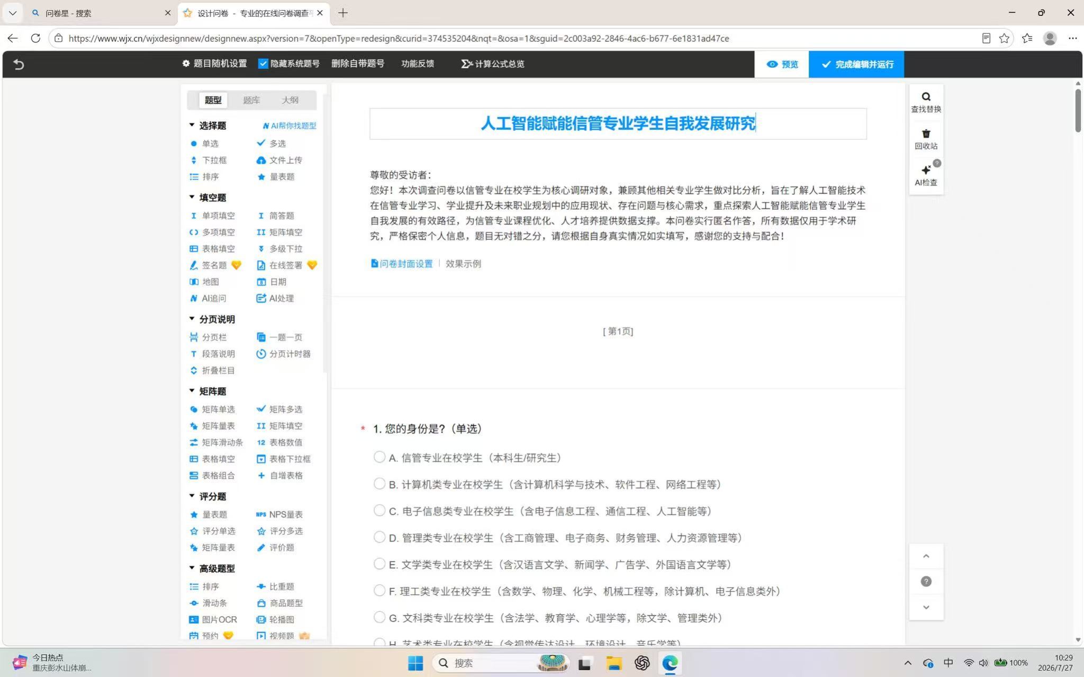Add a 单选 single-choice question
1084x677 pixels.
click(204, 144)
